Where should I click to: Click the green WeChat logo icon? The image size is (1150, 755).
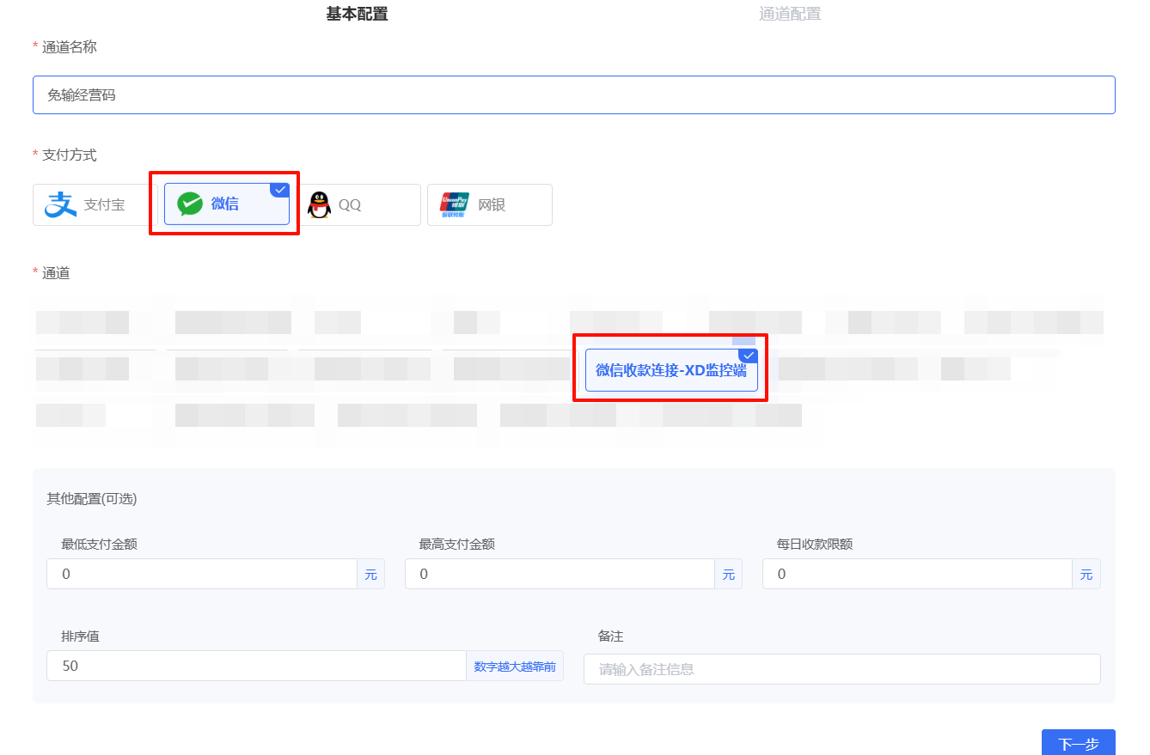(191, 204)
